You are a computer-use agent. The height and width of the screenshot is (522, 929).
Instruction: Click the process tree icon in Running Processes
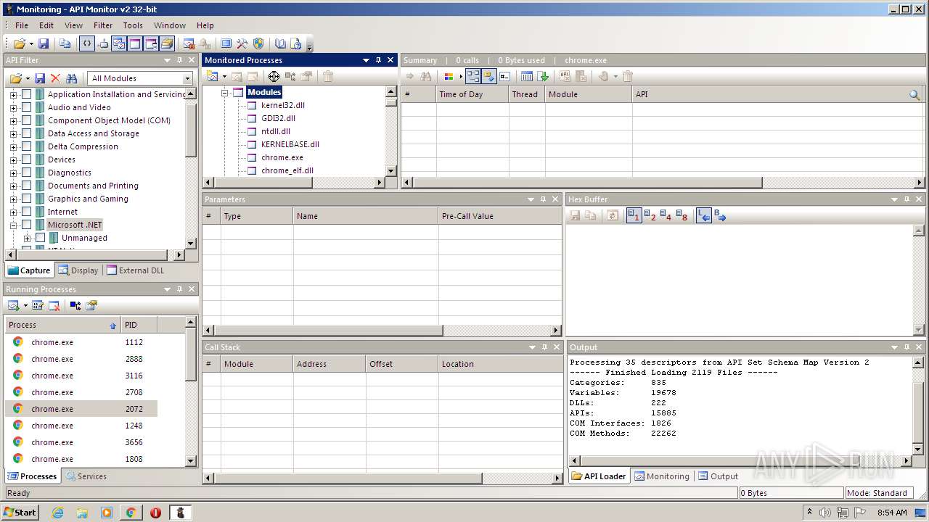tap(75, 305)
